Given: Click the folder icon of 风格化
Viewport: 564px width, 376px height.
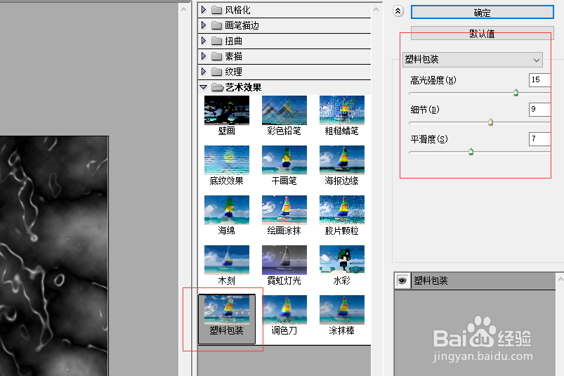Looking at the screenshot, I should pos(216,10).
